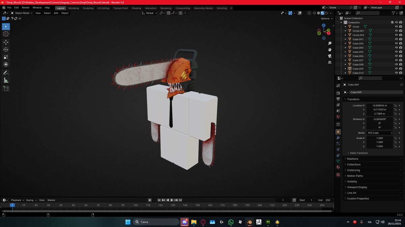
Task: Click the Location Y value field
Action: (x=380, y=110)
